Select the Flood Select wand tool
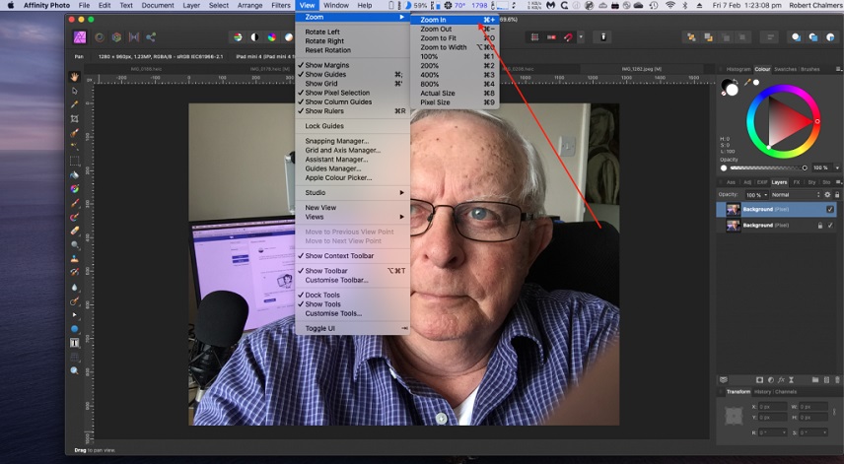Image resolution: width=844 pixels, height=464 pixels. click(x=74, y=147)
